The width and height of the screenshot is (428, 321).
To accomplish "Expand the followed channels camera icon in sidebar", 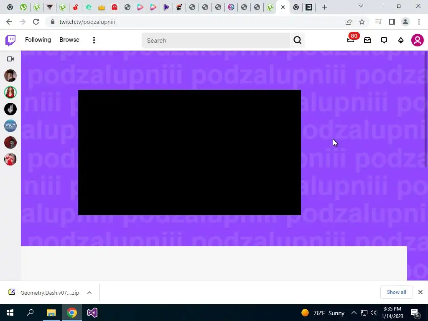I will (10, 59).
